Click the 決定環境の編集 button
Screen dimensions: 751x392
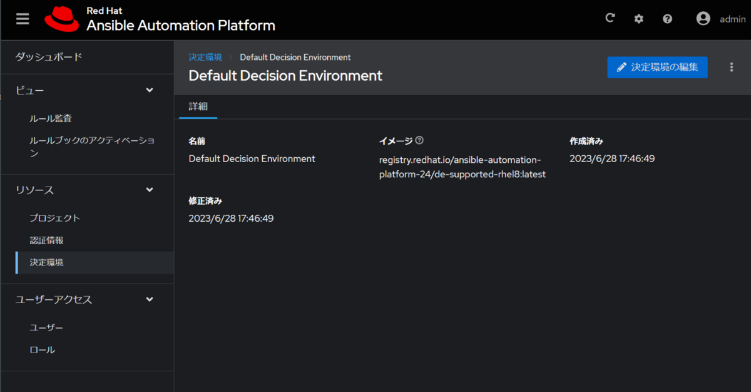pyautogui.click(x=657, y=67)
